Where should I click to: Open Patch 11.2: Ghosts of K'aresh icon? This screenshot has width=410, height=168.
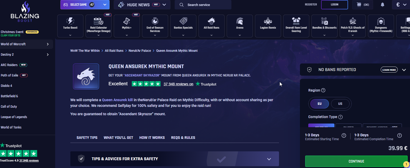(x=353, y=21)
